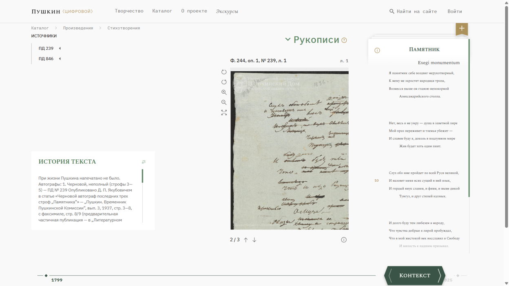Image resolution: width=509 pixels, height=286 pixels.
Task: Click История текста scrollbar thumb
Action: (x=142, y=176)
